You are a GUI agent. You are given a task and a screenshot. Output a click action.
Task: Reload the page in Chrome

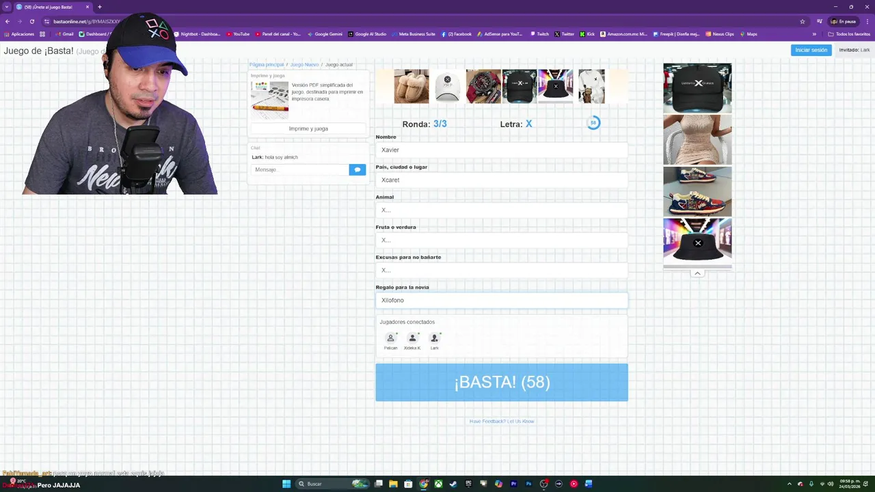coord(31,21)
